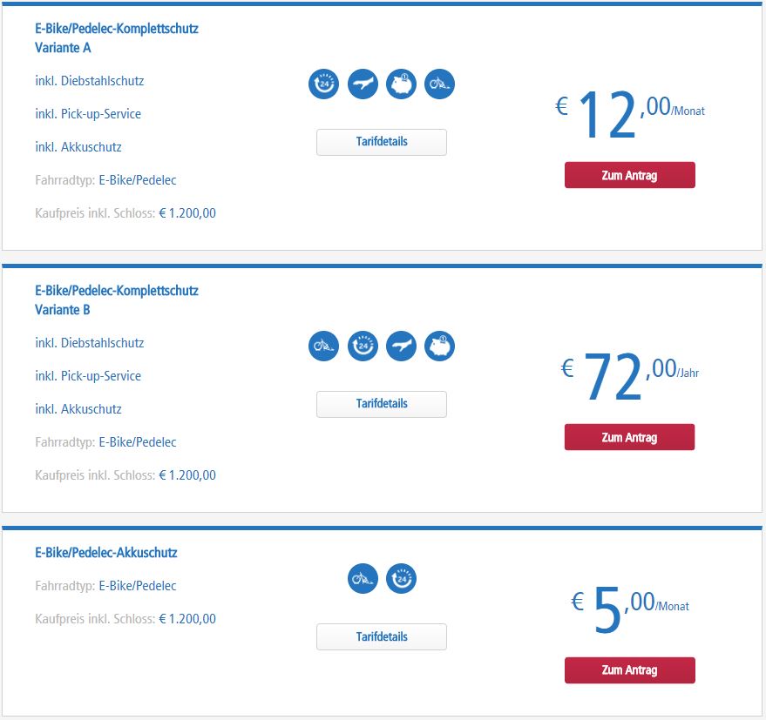Click the € 12,00/Monat price display
This screenshot has height=720, width=766.
click(630, 114)
